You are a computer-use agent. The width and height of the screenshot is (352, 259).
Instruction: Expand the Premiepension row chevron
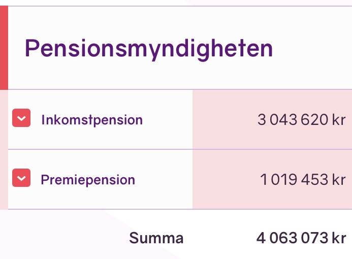click(x=21, y=178)
